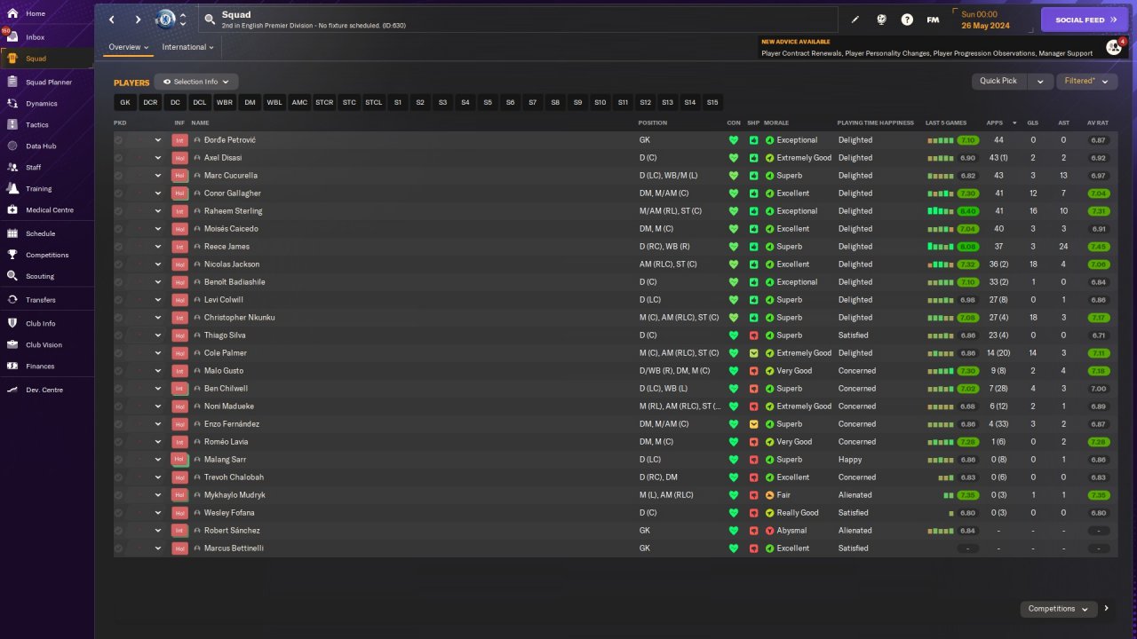Toggle selection circle for Axel Disasi
This screenshot has height=639, width=1137.
pos(119,158)
